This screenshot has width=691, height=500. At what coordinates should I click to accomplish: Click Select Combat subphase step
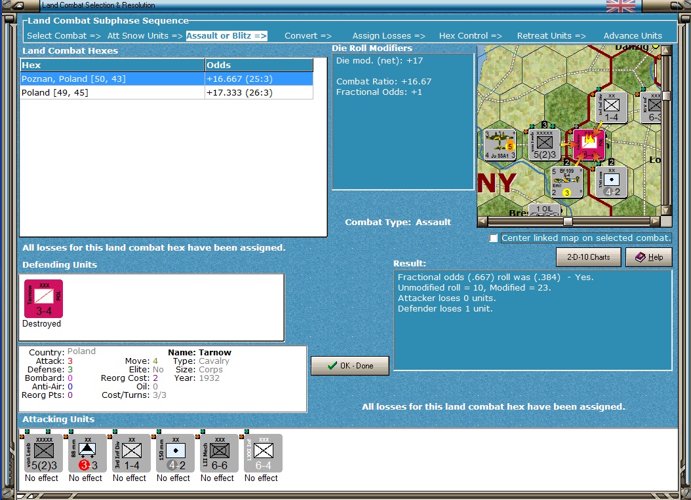[64, 35]
